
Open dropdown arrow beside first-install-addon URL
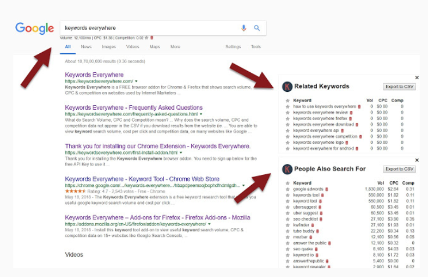coord(181,153)
